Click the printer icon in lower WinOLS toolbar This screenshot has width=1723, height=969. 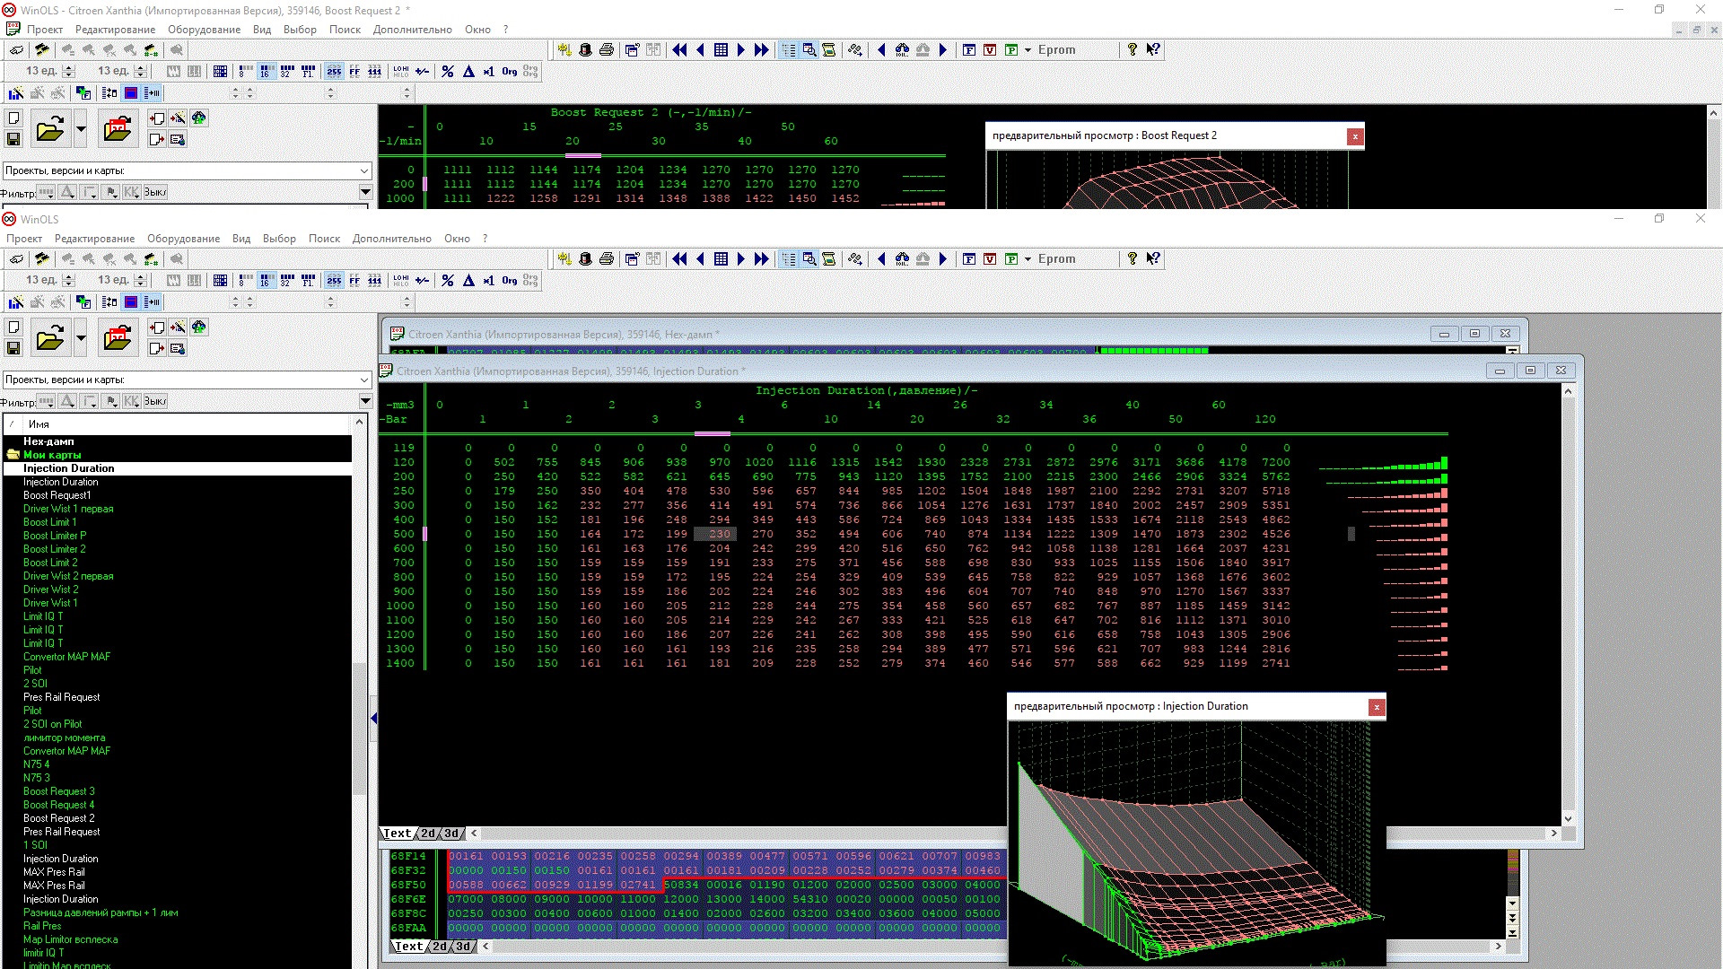click(607, 259)
